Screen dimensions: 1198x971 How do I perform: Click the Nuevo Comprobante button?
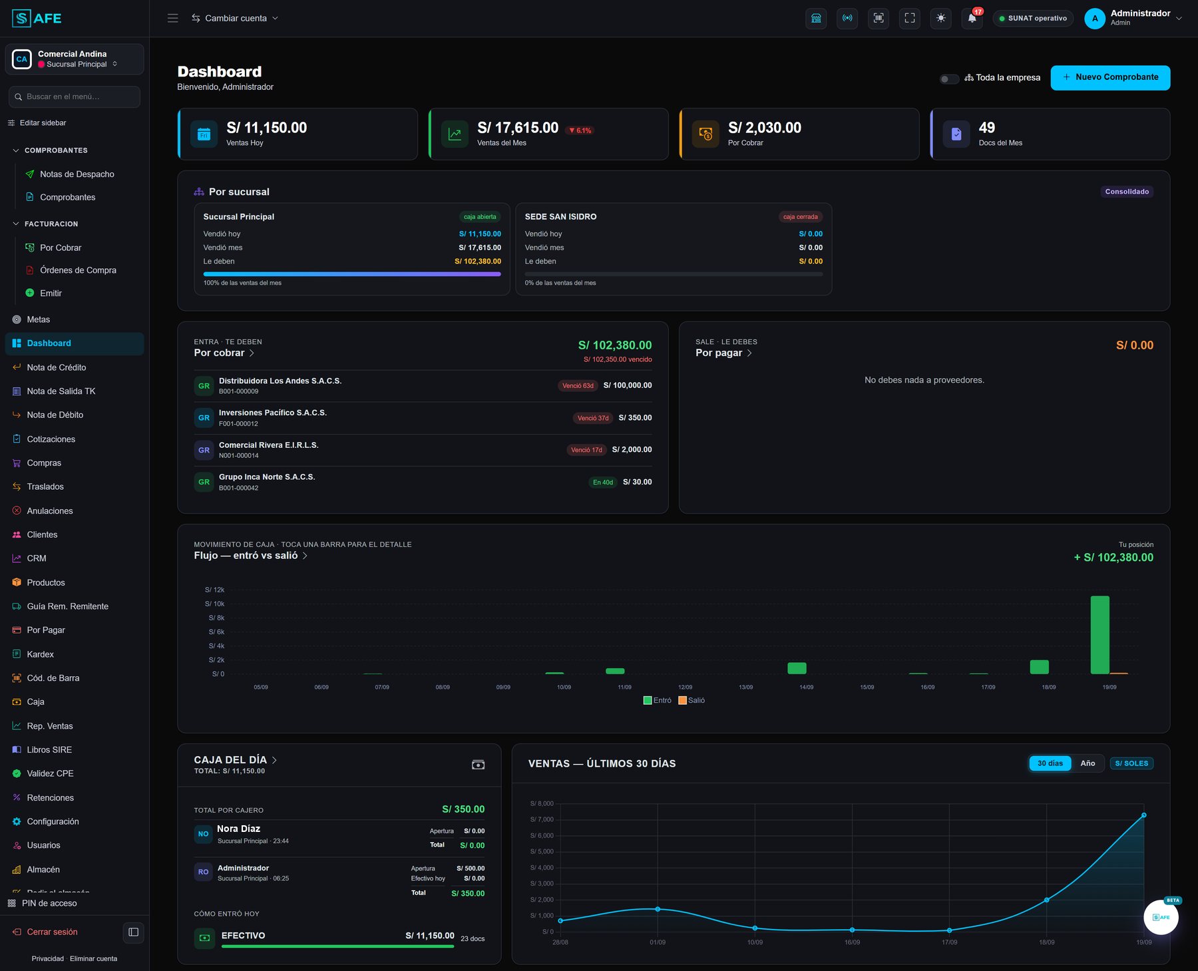click(1110, 77)
